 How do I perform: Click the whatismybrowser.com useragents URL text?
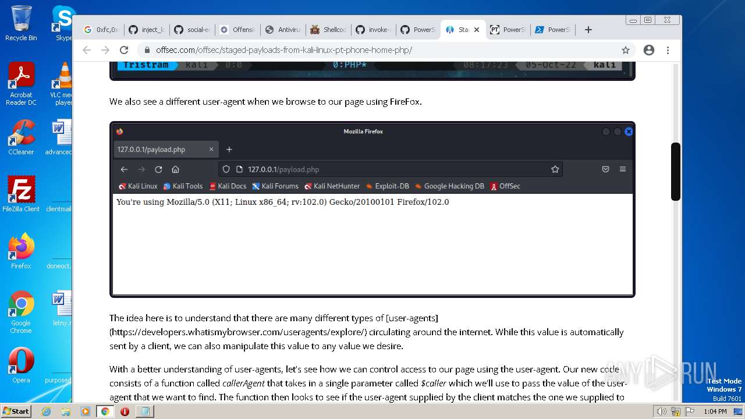point(238,332)
